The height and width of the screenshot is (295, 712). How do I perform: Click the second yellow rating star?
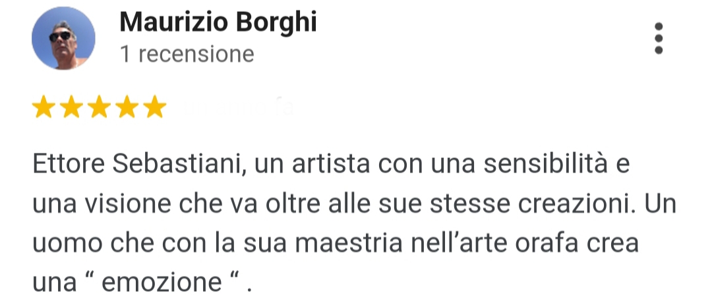click(x=71, y=107)
